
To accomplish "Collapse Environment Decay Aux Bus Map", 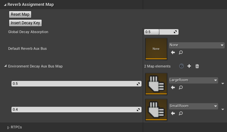I will [x=5, y=66].
